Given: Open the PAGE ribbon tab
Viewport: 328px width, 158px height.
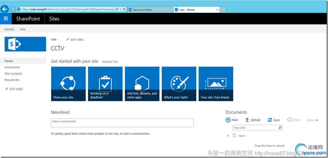Looking at the screenshot, I should coord(23,30).
